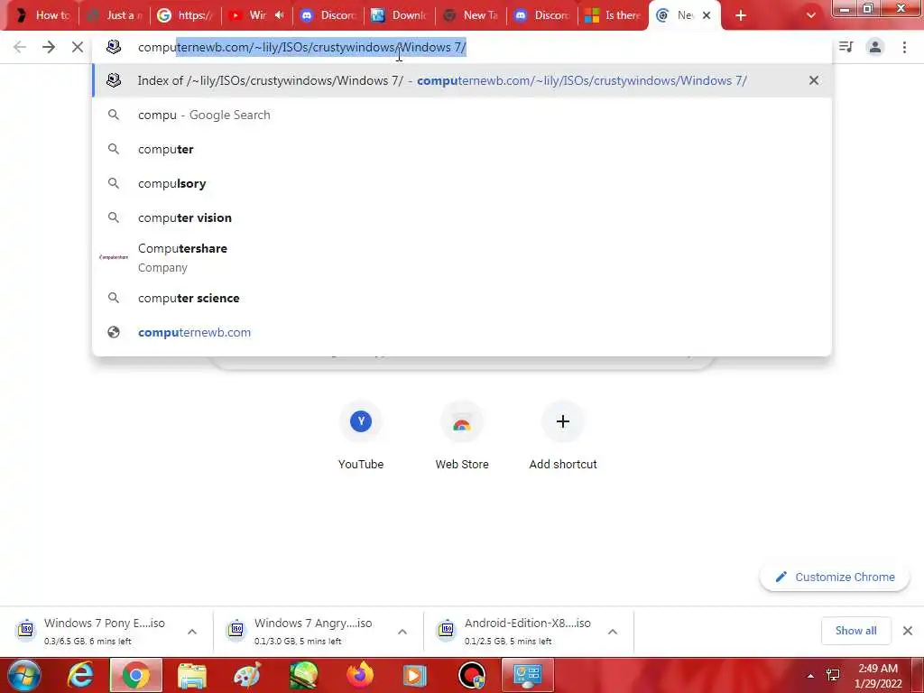This screenshot has width=924, height=693.
Task: Switch to the 'How to' tab
Action: pos(42,15)
